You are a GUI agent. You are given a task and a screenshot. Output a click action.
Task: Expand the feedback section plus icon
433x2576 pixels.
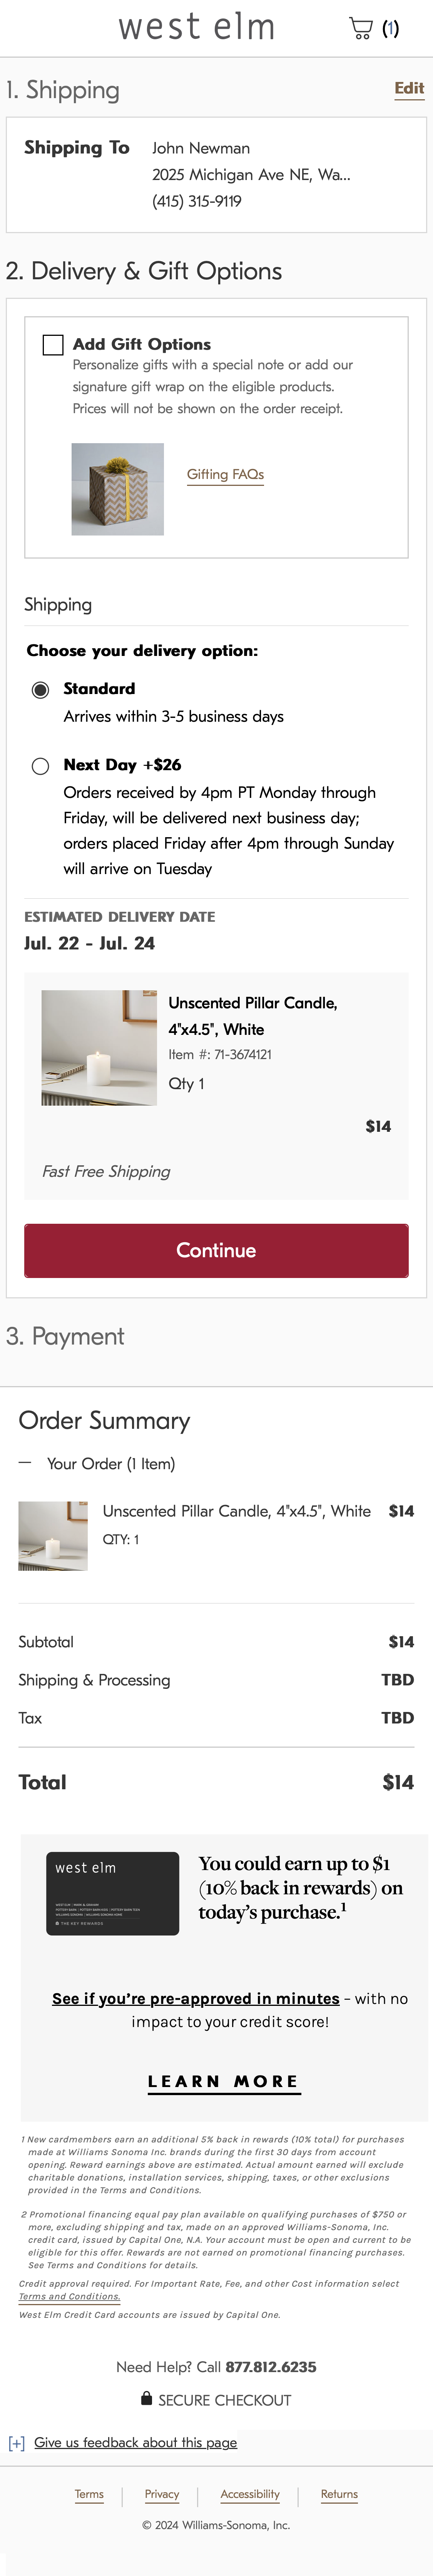(x=17, y=2463)
